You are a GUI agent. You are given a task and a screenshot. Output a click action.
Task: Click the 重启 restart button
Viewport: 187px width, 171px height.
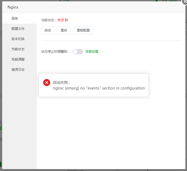(64, 30)
